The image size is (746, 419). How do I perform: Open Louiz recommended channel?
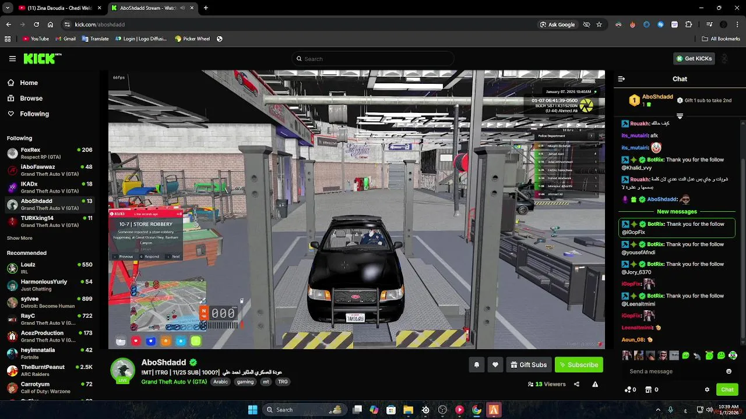coord(50,268)
